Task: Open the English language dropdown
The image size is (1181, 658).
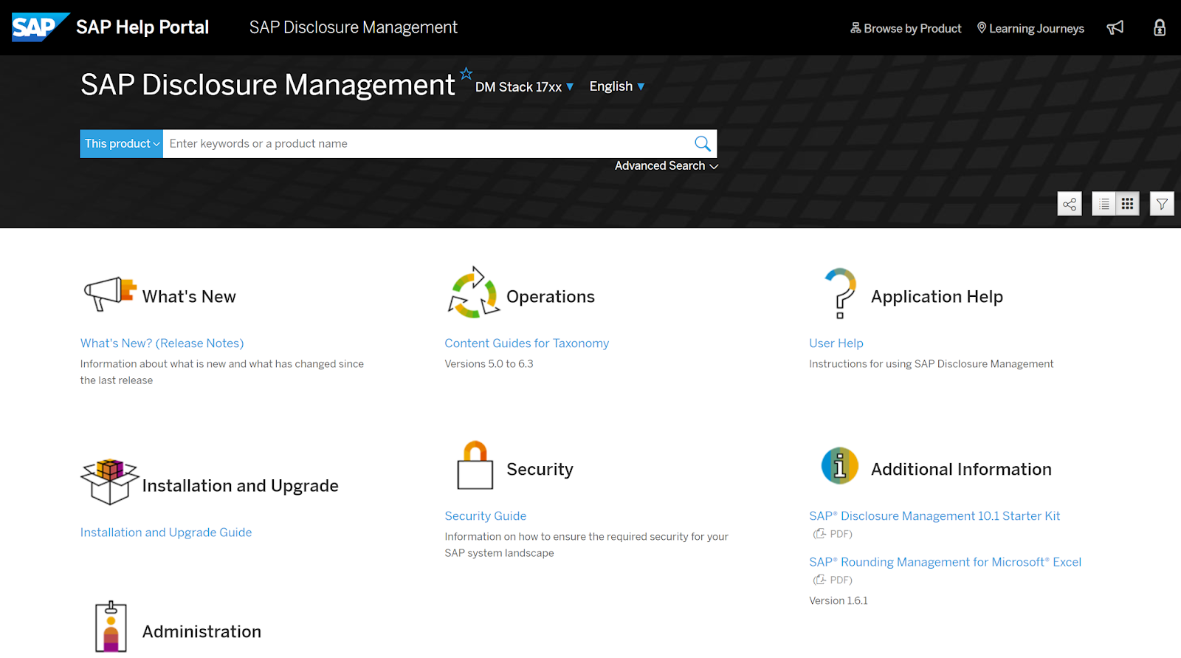Action: coord(617,86)
